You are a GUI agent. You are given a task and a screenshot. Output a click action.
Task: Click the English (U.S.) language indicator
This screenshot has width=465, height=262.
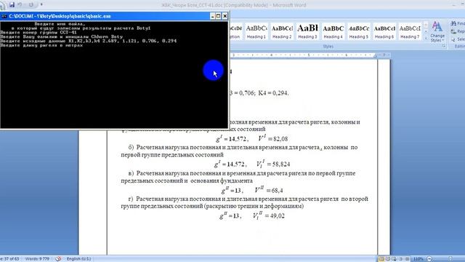(x=78, y=259)
